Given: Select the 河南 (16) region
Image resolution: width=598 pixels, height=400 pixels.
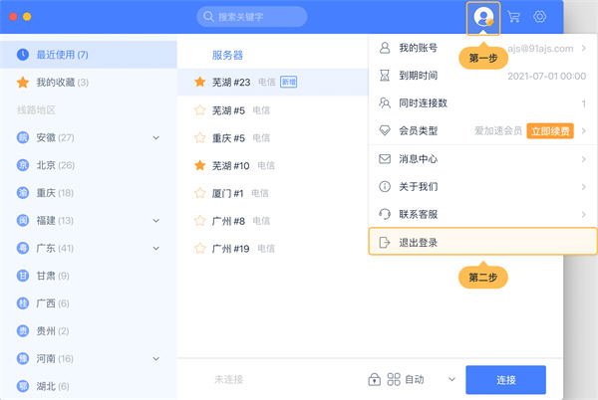Looking at the screenshot, I should [x=88, y=358].
